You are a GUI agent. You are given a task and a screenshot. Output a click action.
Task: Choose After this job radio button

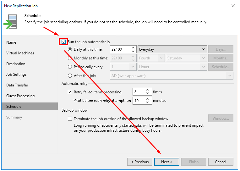[70, 76]
